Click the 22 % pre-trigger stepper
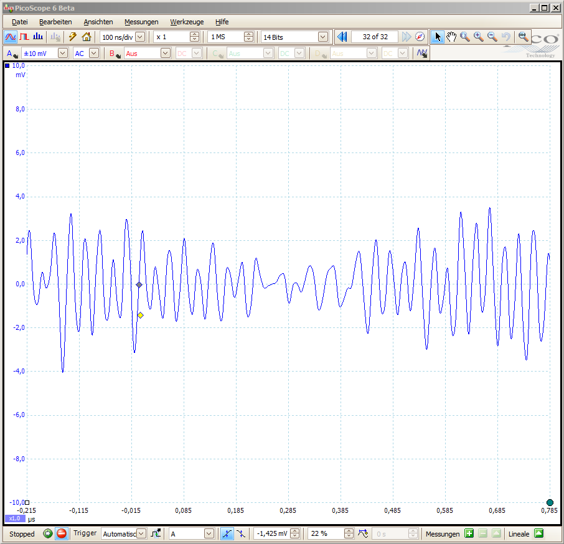This screenshot has height=544, width=564. point(349,533)
